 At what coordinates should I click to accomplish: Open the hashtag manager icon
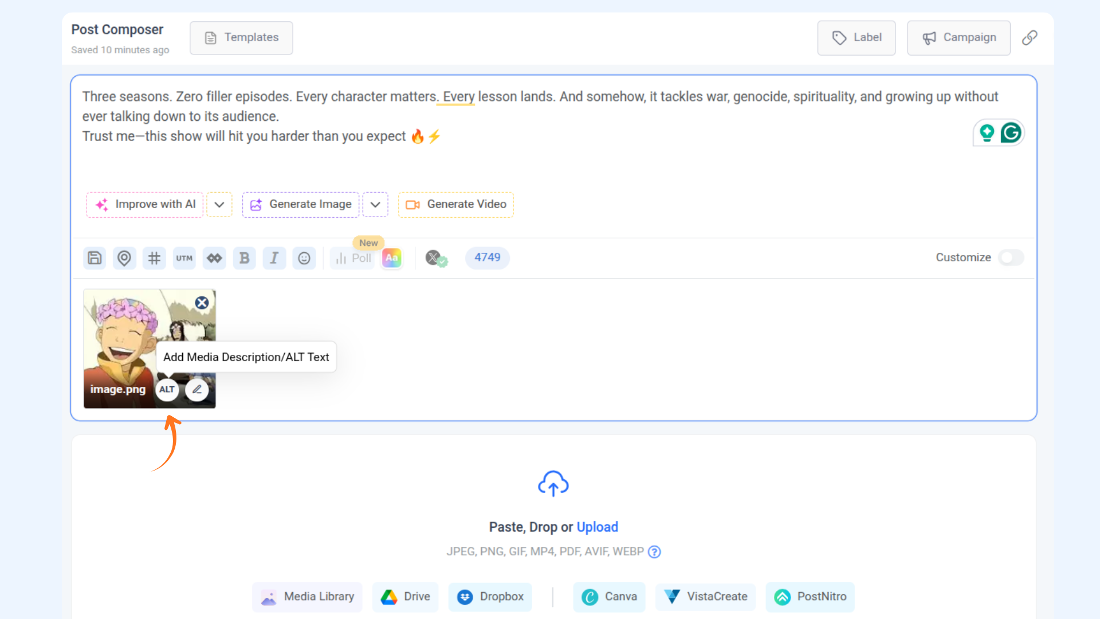(x=154, y=258)
